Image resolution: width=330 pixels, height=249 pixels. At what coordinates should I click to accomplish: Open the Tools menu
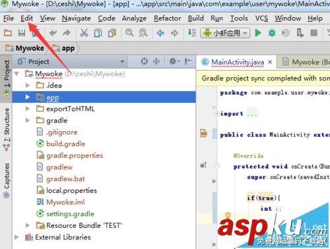(239, 18)
